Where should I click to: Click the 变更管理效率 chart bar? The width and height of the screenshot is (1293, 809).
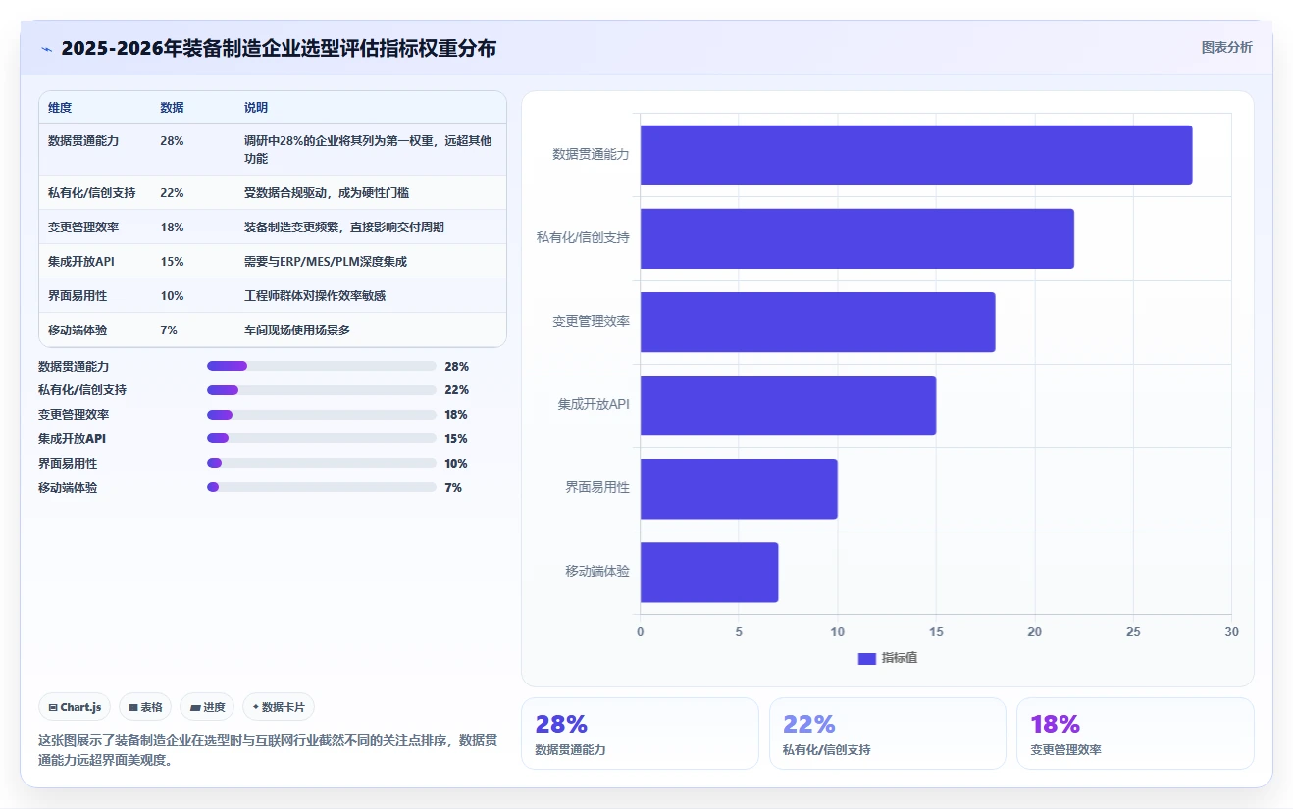click(x=818, y=322)
